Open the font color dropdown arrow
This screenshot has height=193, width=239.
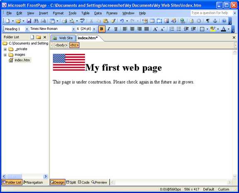coord(229,29)
